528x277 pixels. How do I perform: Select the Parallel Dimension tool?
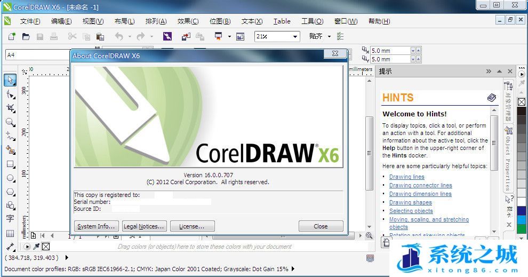click(10, 247)
